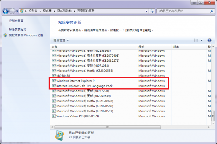Click the Control Panel icon in address bar
This screenshot has width=217, height=144.
coord(22,11)
